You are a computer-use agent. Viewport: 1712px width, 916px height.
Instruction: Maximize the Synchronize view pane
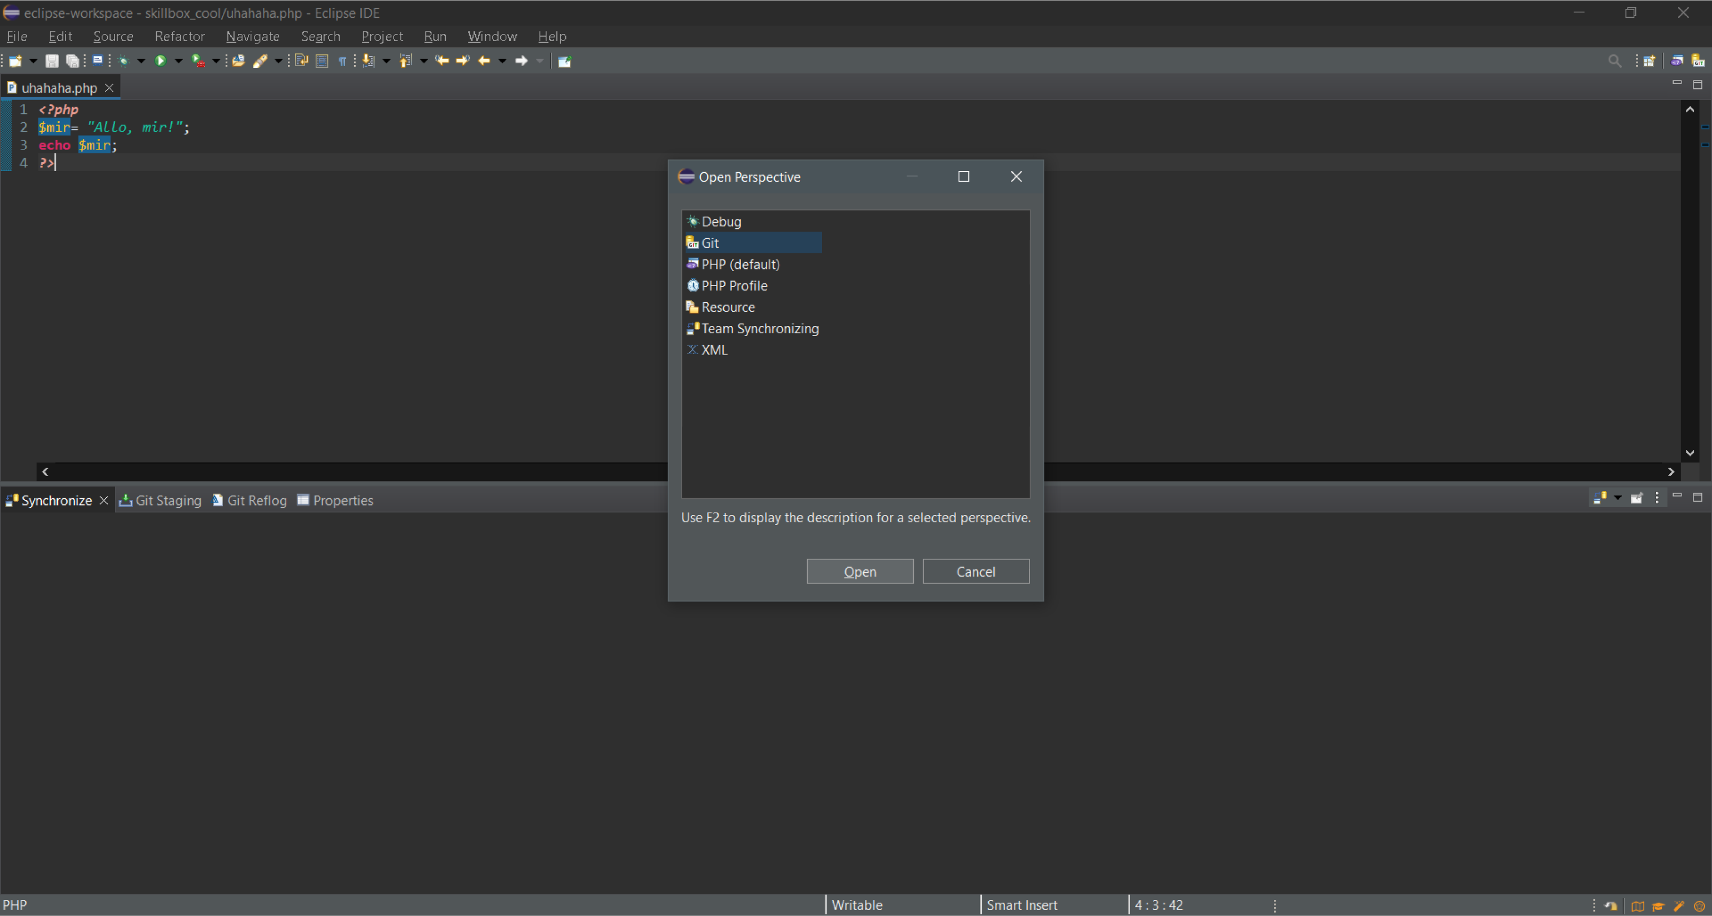pyautogui.click(x=1698, y=497)
